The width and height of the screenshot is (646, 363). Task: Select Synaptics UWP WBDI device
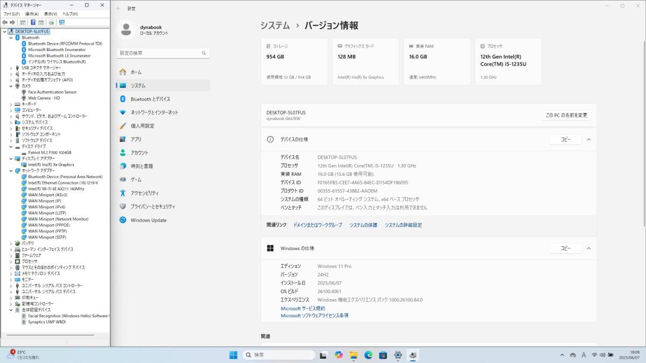click(47, 322)
